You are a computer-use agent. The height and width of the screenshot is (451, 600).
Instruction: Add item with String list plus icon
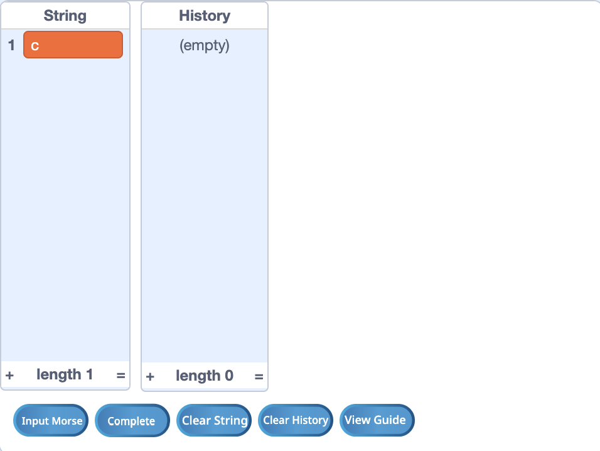10,376
